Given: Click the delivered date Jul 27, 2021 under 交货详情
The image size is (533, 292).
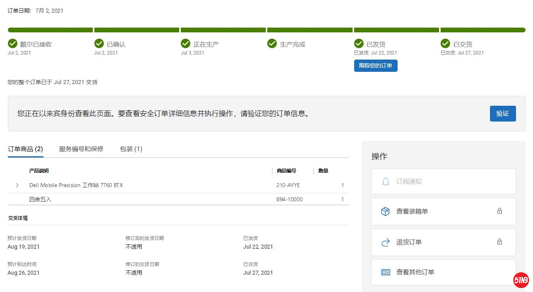Looking at the screenshot, I should click(258, 273).
